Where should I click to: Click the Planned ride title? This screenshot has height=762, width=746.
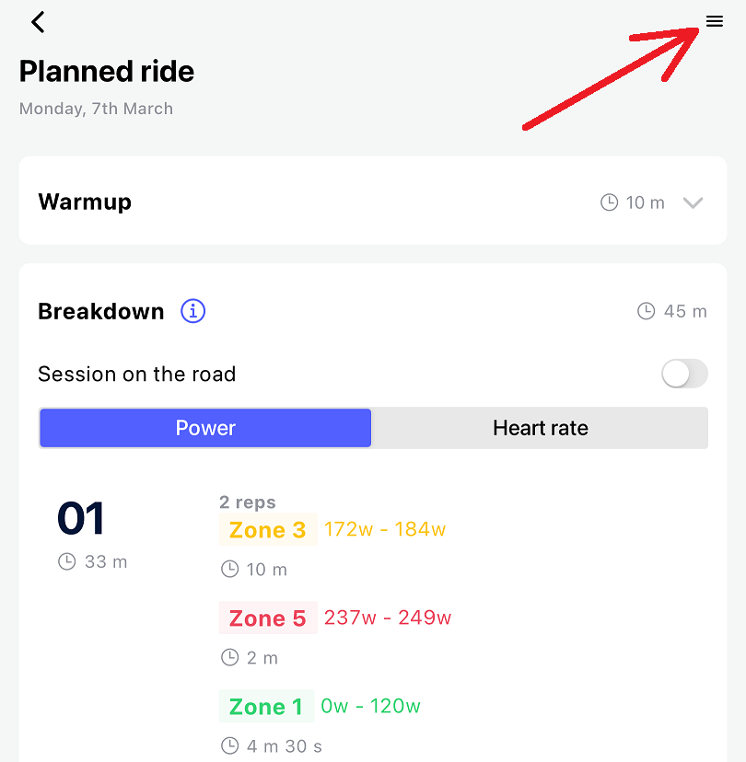click(107, 72)
